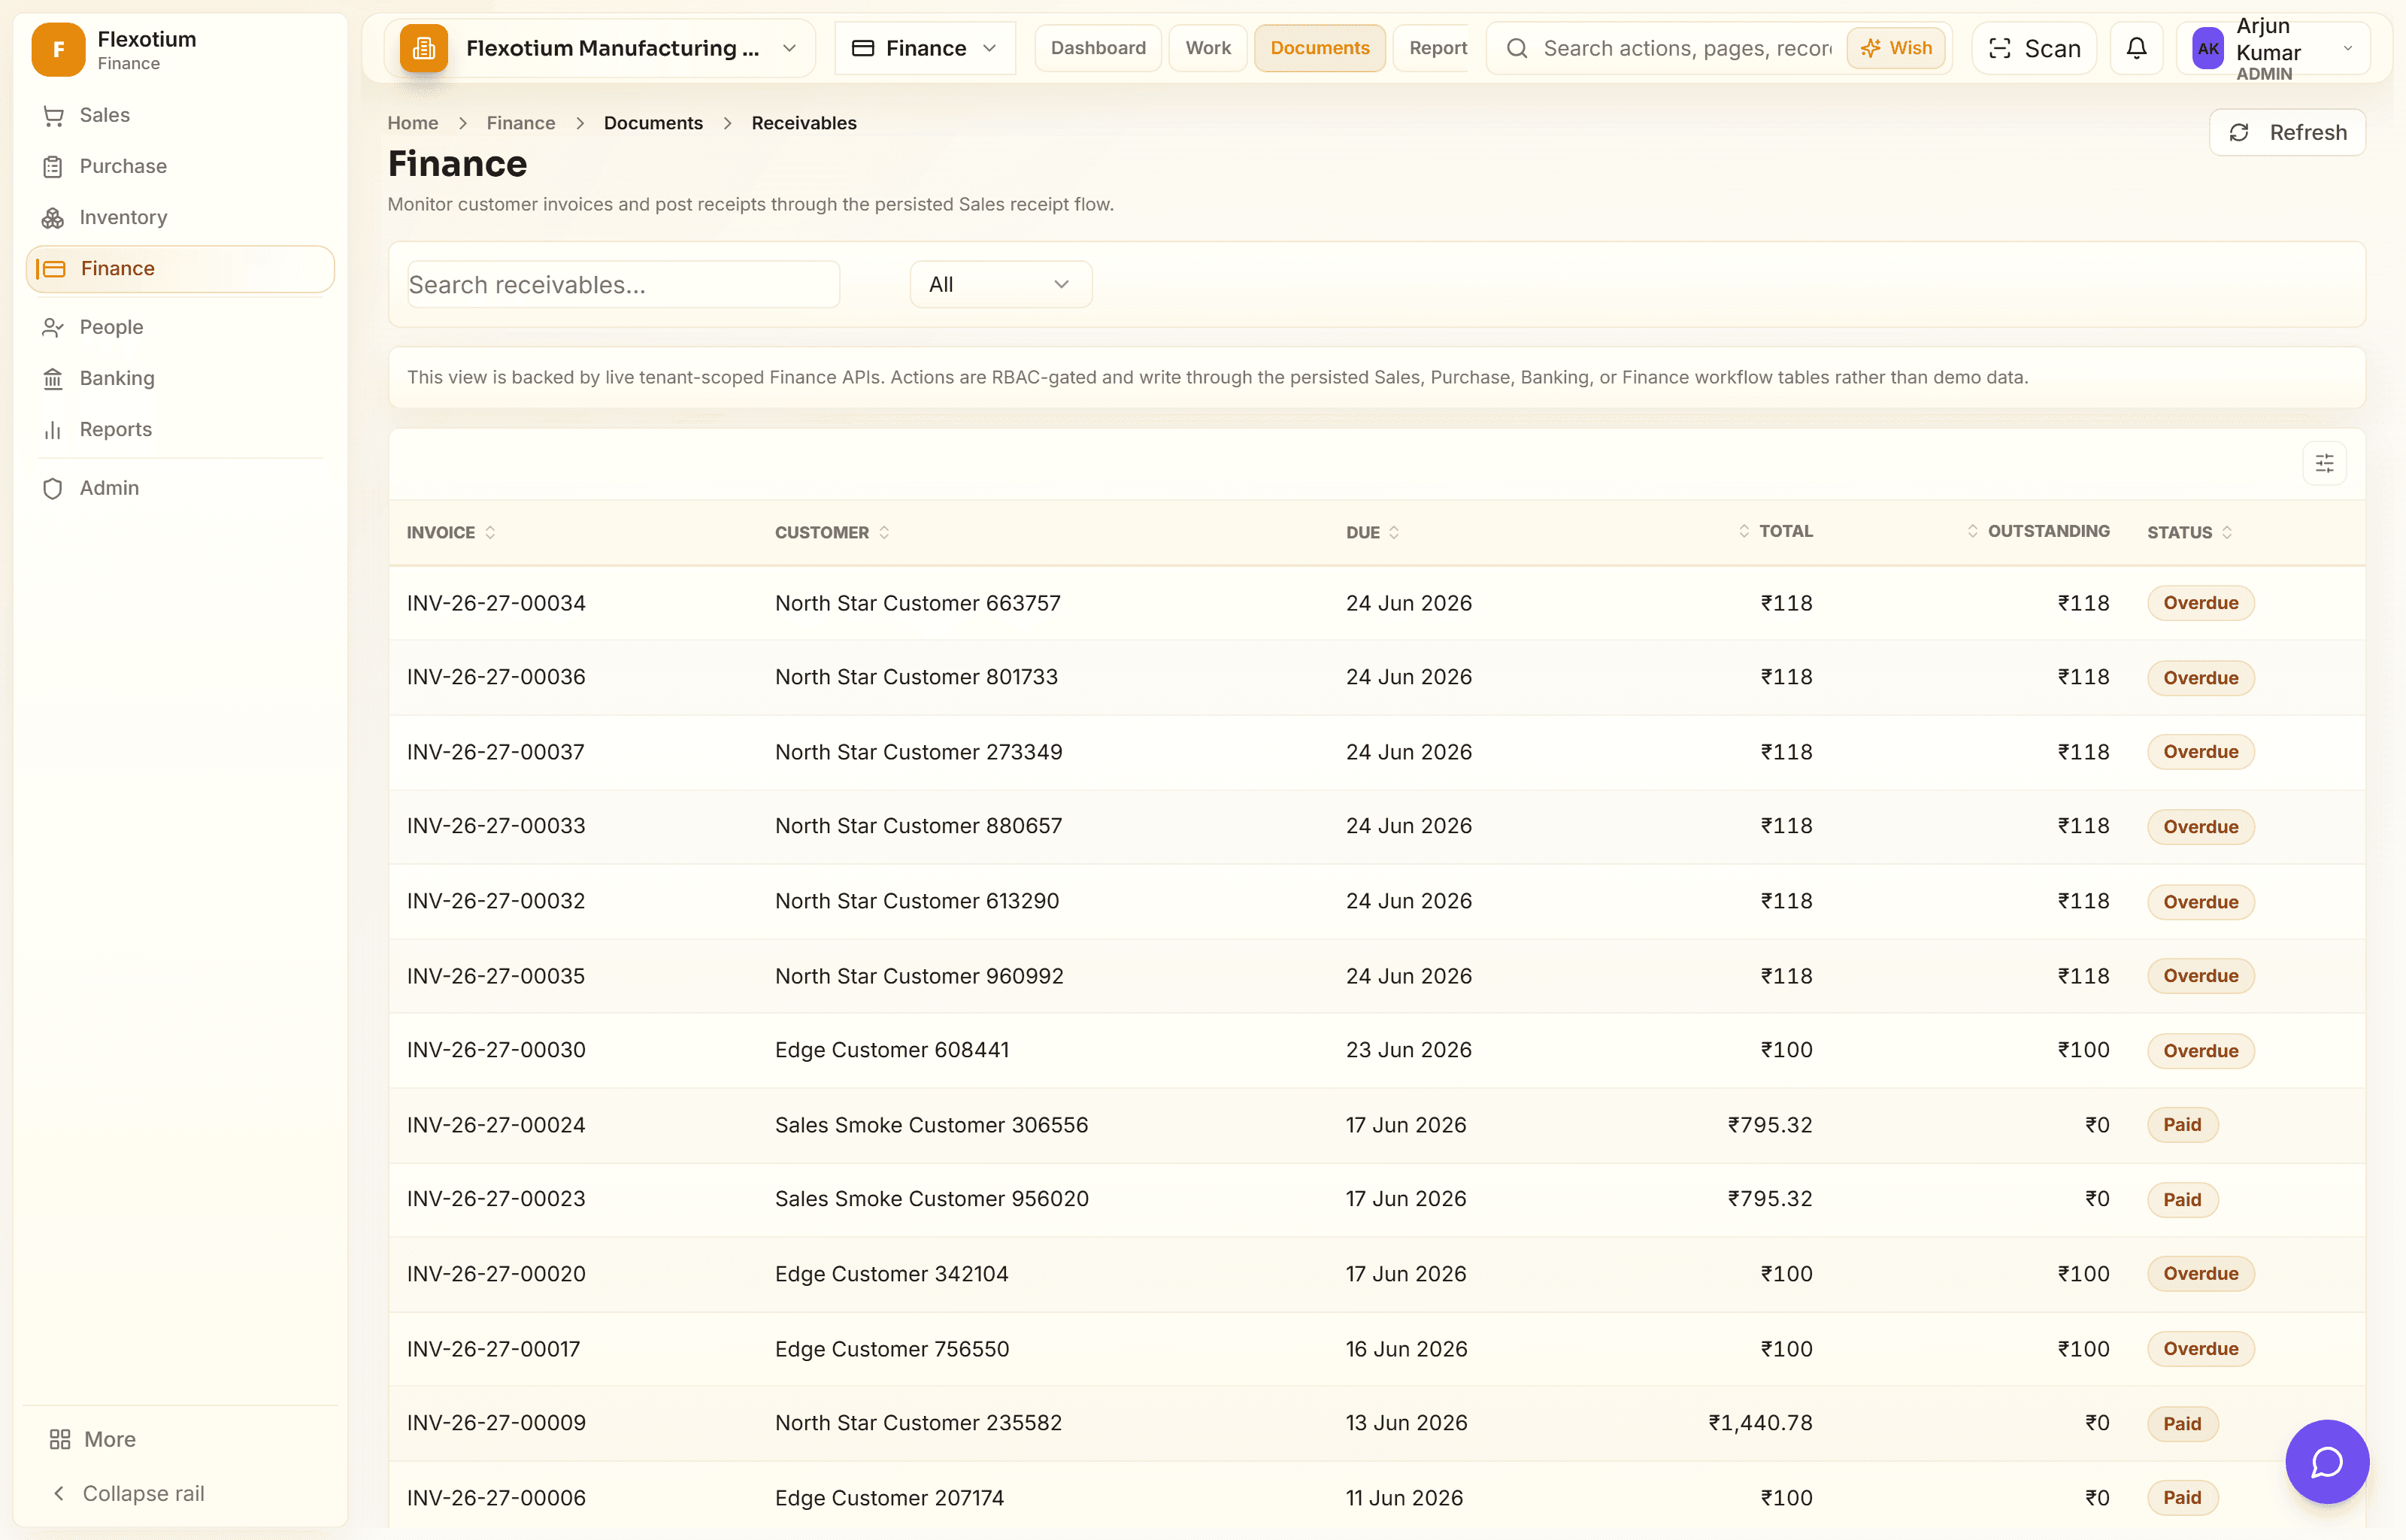Select Edge Customer 207174

pyautogui.click(x=889, y=1498)
